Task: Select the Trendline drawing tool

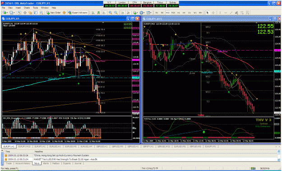Action: pos(231,13)
